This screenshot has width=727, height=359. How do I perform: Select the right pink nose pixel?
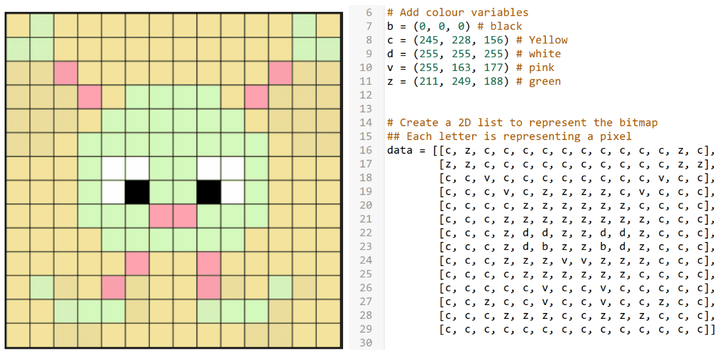click(185, 216)
